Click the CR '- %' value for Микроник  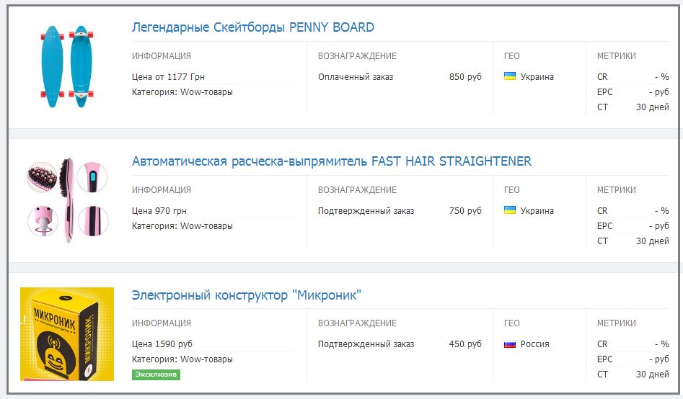click(x=661, y=344)
